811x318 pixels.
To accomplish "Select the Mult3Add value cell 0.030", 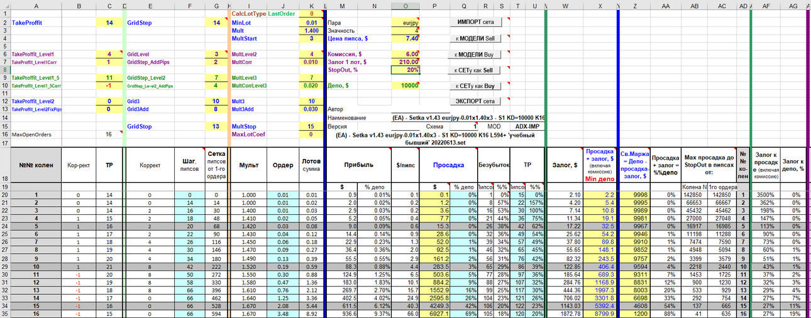I will pos(312,109).
